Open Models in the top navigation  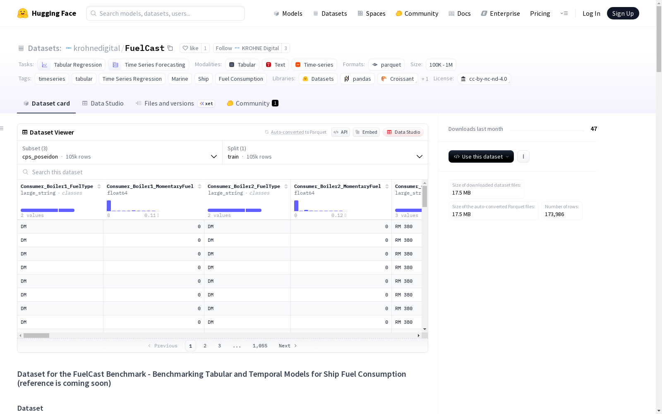pyautogui.click(x=288, y=13)
